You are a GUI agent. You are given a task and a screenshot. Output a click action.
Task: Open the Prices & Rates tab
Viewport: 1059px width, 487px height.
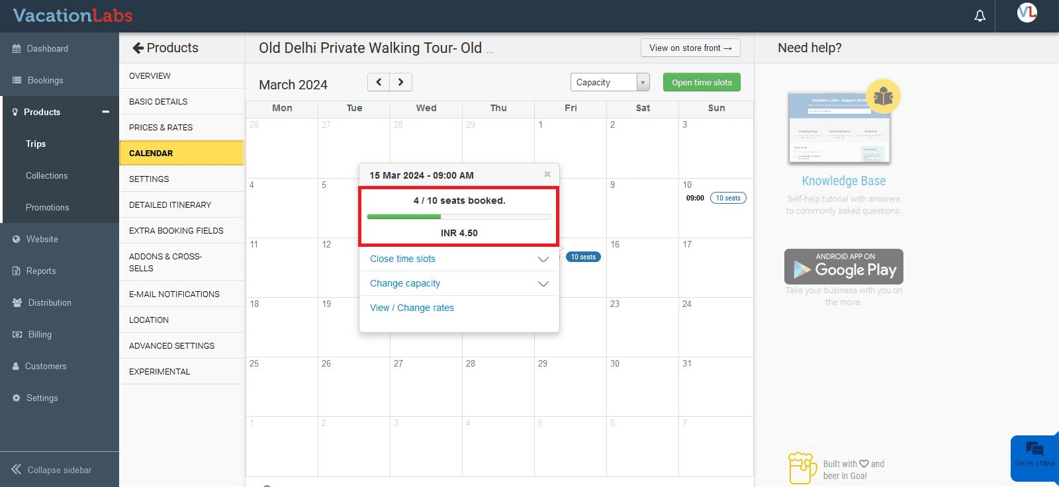pyautogui.click(x=161, y=127)
